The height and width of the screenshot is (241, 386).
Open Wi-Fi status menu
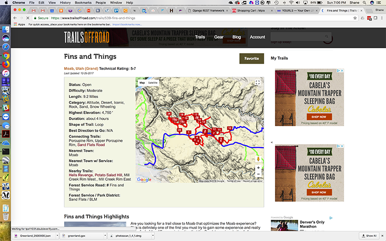pos(291,2)
